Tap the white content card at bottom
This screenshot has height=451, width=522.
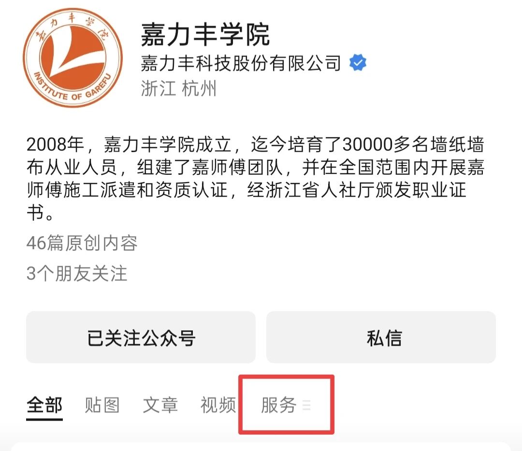point(261,446)
